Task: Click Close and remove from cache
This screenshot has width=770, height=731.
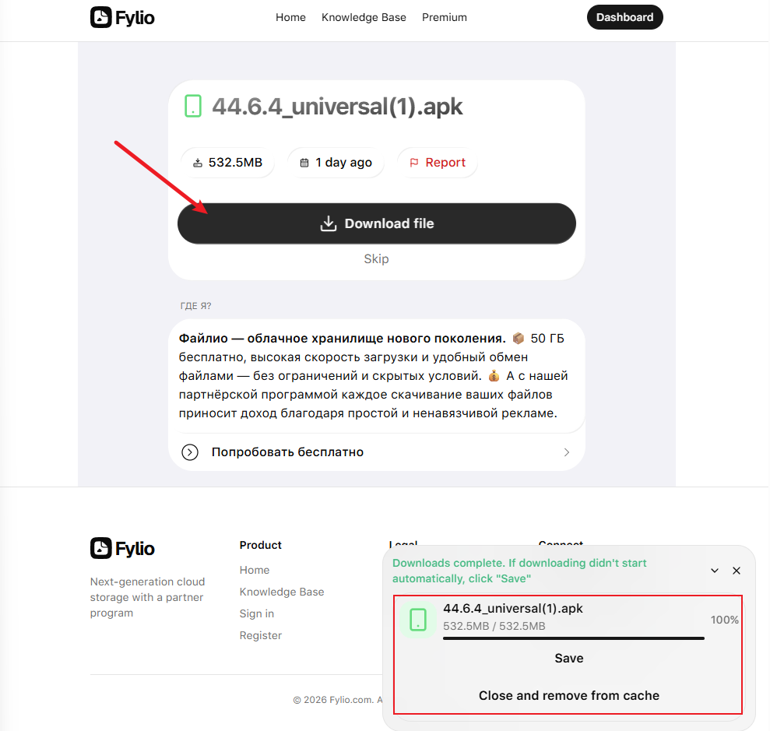Action: point(569,696)
